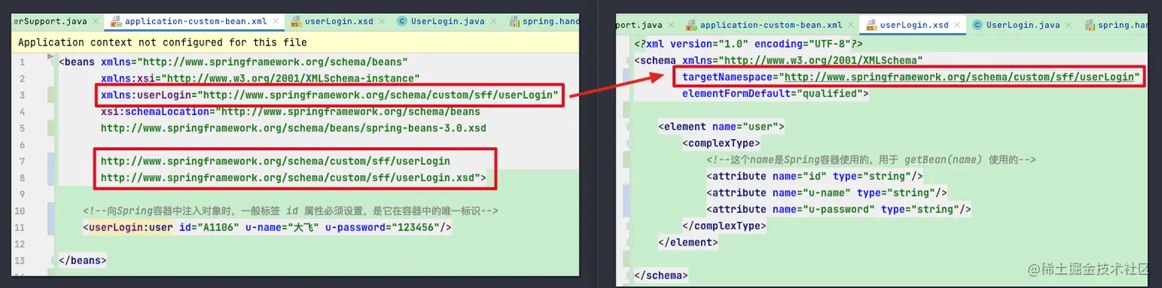Click XSD file icon on left userLogin.xsd tab

tap(295, 22)
